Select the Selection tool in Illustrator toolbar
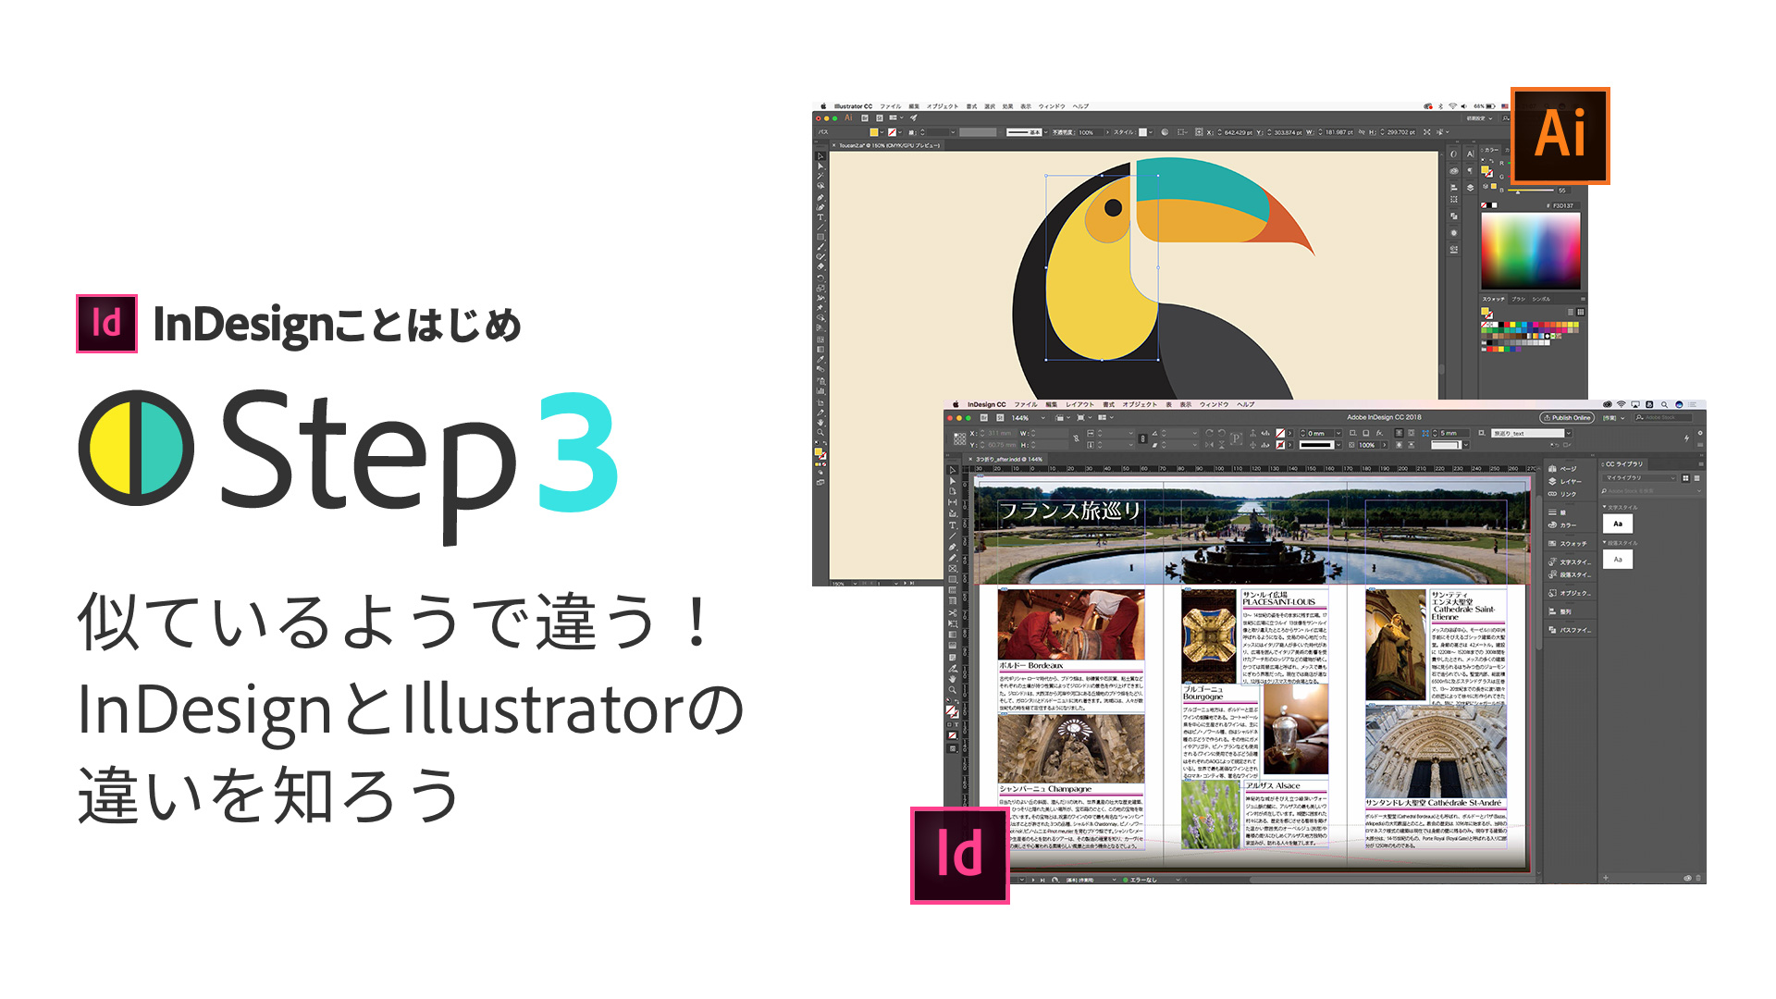This screenshot has width=1776, height=999. click(816, 156)
